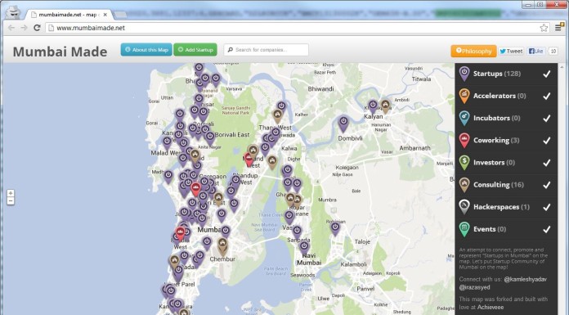Click the map zoom in plus button

pyautogui.click(x=11, y=193)
